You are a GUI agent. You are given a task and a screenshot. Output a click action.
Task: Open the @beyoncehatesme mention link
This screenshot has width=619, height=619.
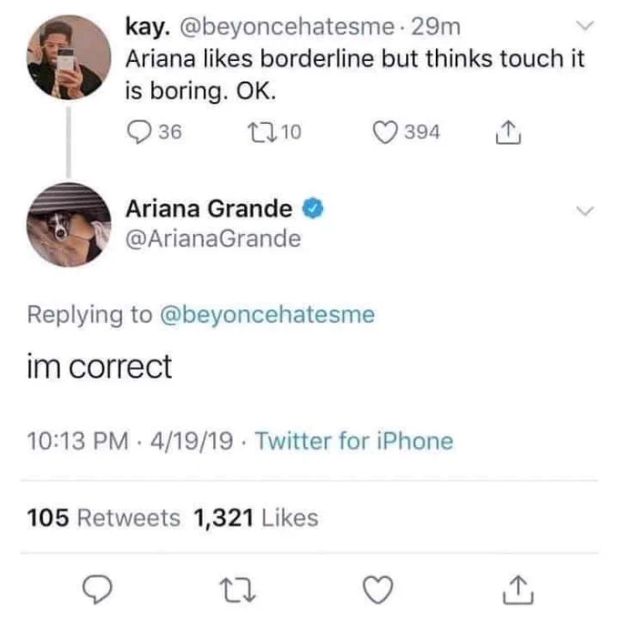268,315
